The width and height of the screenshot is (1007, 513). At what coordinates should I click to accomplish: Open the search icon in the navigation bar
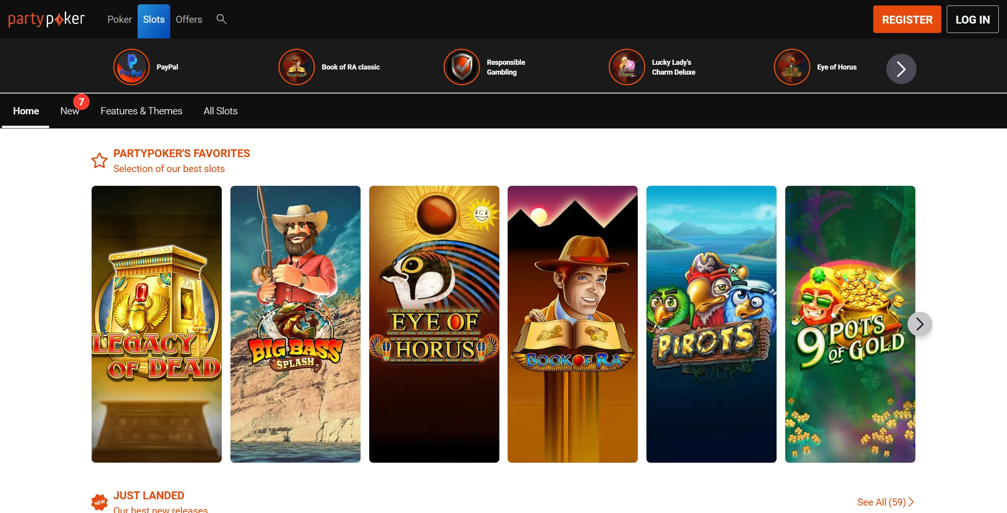221,19
